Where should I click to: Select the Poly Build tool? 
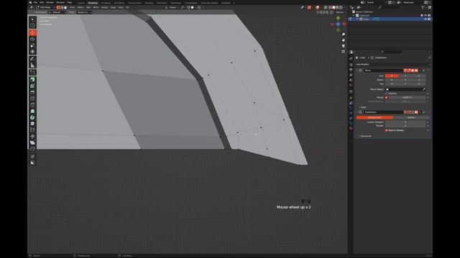pos(32,111)
